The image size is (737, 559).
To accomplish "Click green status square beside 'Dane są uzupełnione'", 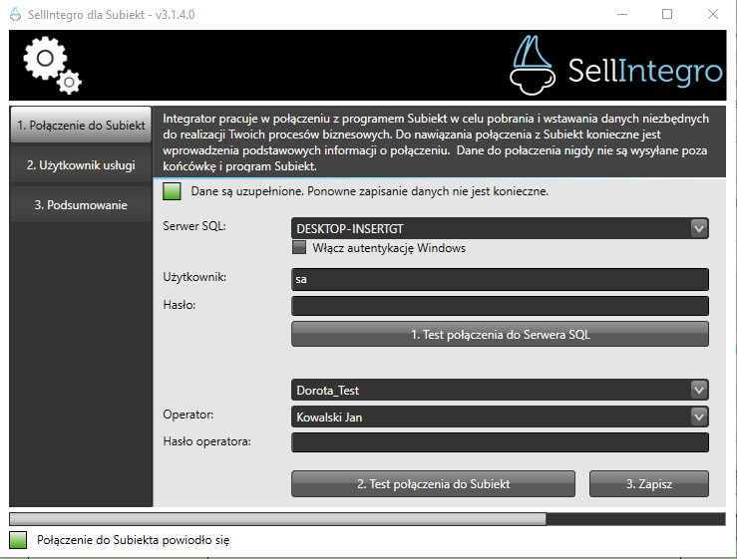I will click(172, 191).
